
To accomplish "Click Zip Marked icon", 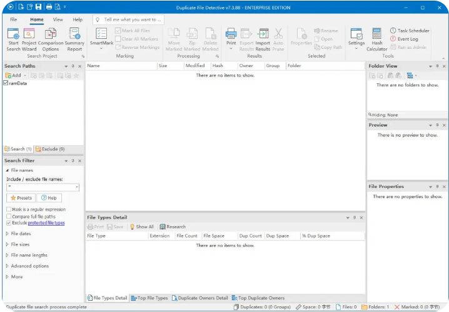I will coord(192,34).
